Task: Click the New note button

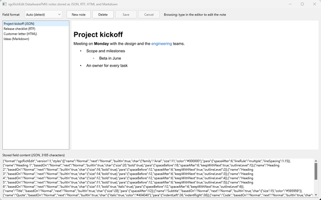Action: 79,15
